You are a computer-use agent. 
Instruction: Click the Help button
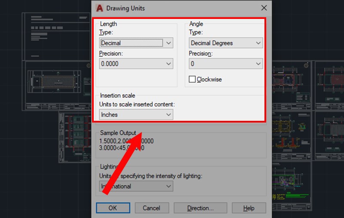pos(249,208)
